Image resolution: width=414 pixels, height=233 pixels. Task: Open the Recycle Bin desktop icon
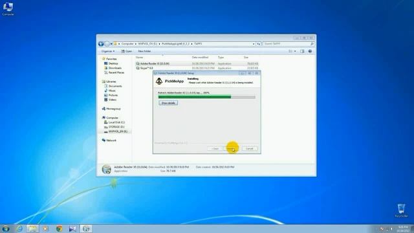pos(401,210)
